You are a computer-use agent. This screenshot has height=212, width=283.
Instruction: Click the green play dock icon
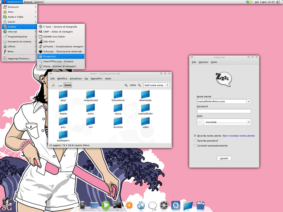(106, 205)
